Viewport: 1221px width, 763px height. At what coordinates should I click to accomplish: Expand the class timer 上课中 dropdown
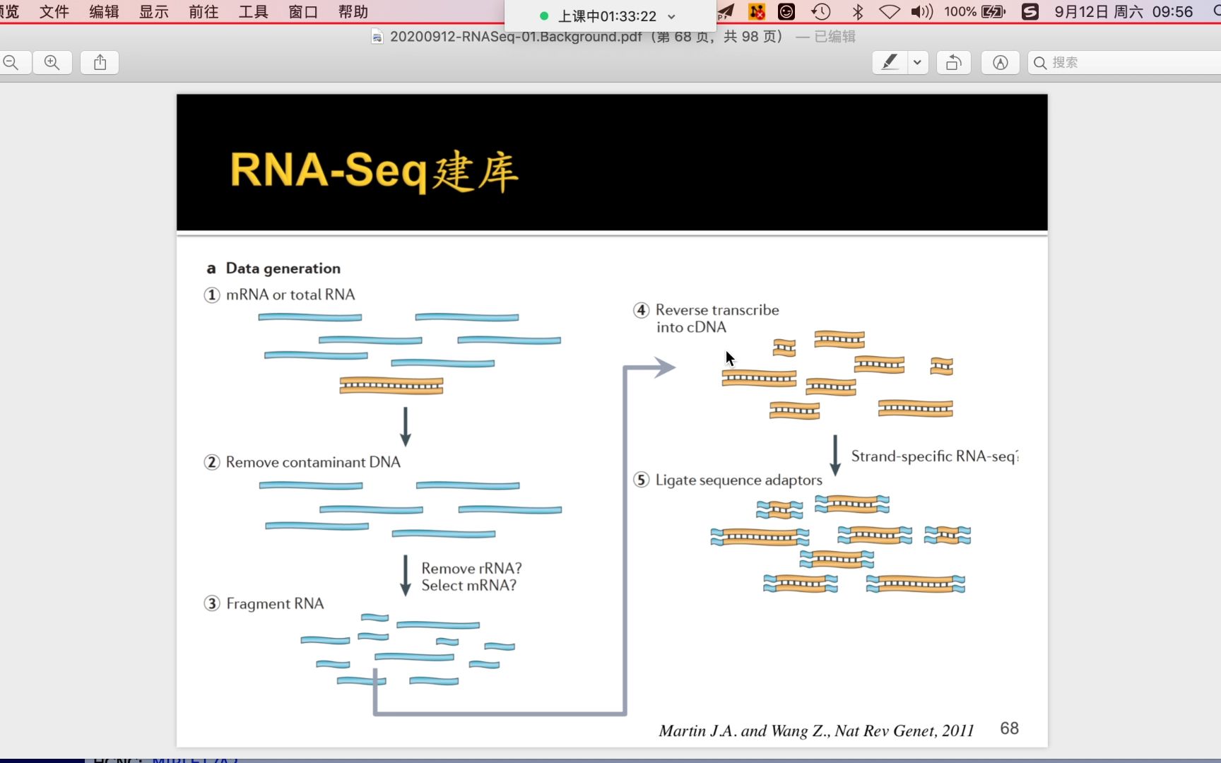tap(670, 16)
